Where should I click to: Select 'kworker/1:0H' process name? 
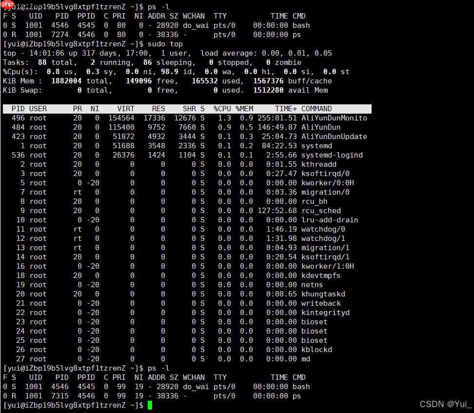point(327,266)
